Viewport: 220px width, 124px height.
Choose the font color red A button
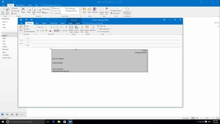tap(50, 31)
